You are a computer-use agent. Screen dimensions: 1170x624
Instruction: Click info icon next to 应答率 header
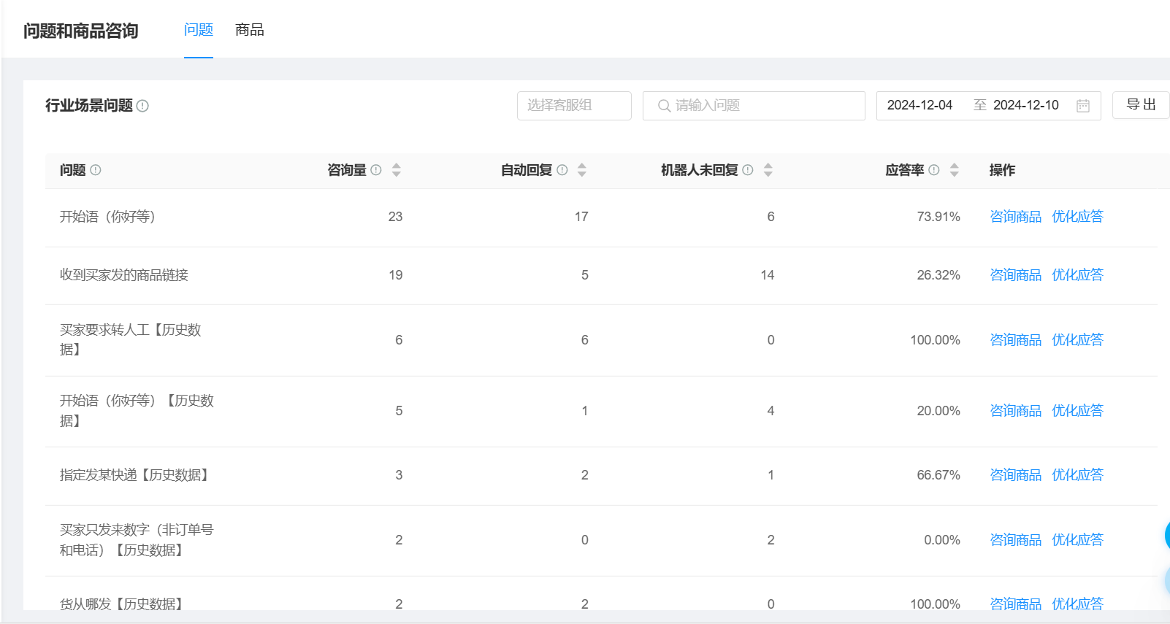[x=934, y=170]
